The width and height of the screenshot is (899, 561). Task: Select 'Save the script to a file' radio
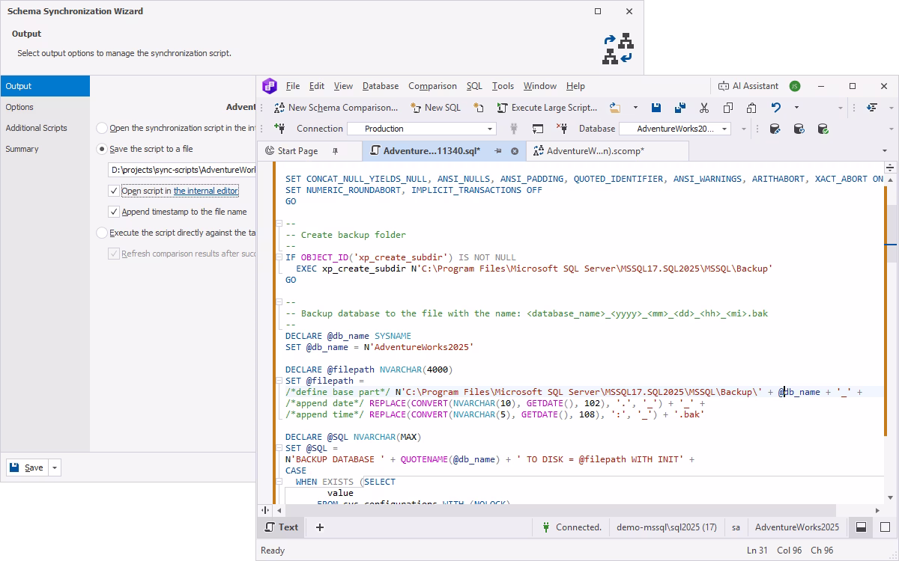click(x=102, y=149)
